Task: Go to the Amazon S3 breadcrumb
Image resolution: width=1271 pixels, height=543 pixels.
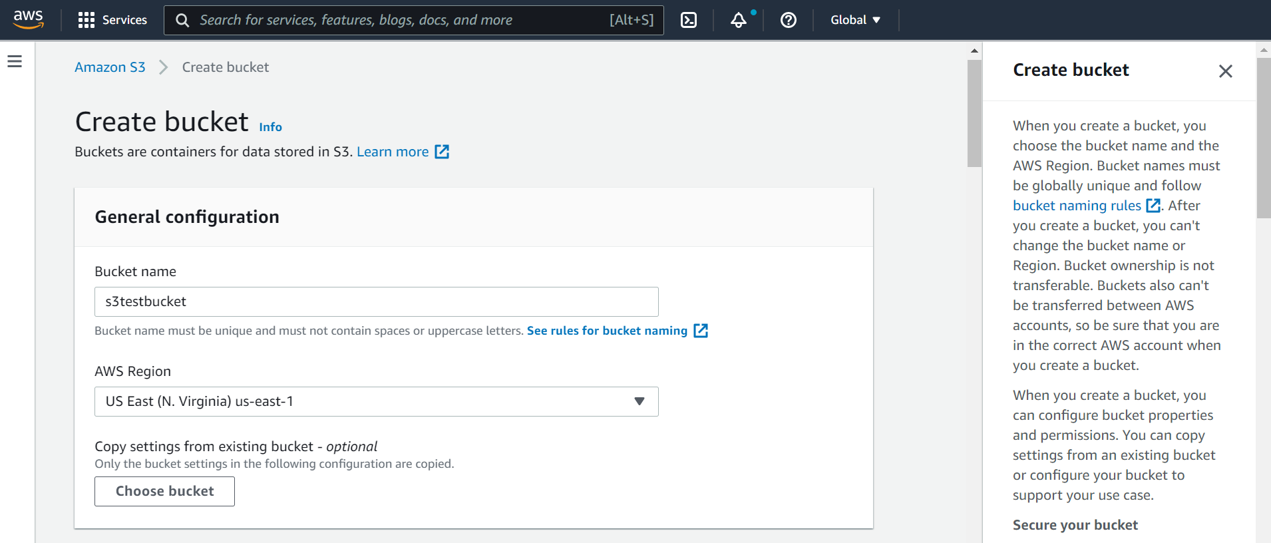Action: [x=110, y=67]
